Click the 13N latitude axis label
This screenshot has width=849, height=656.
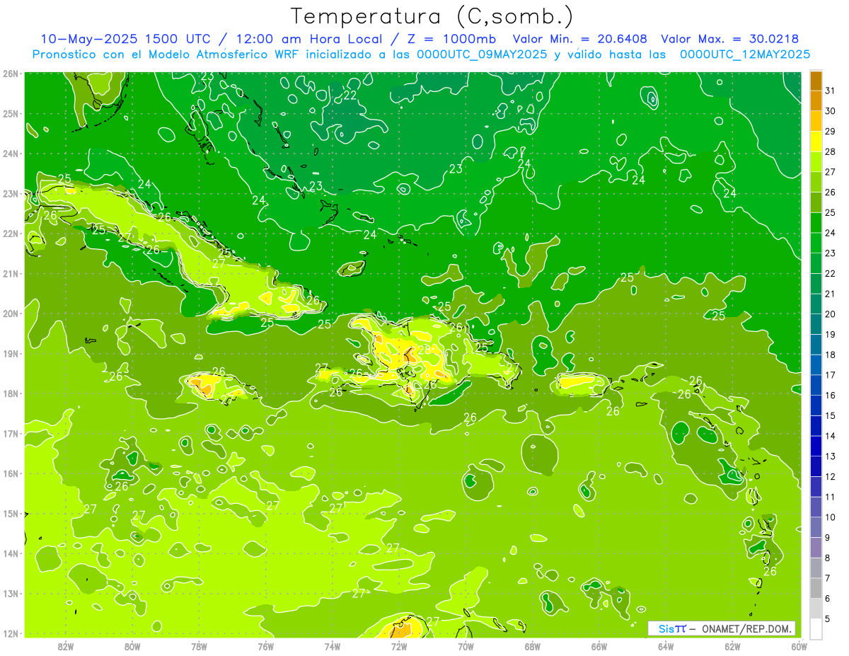click(11, 593)
